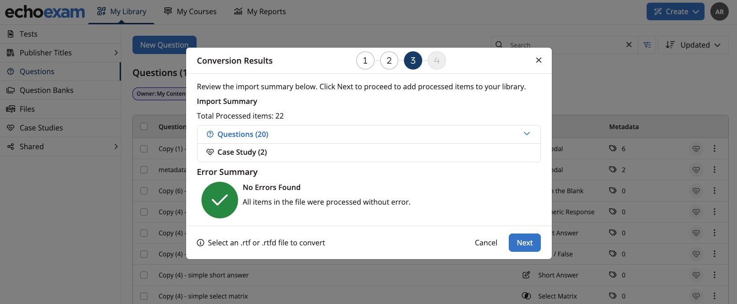Click the Short Answer type icon in simple short answer row
Viewport: 737px width, 304px height.
[x=526, y=275]
